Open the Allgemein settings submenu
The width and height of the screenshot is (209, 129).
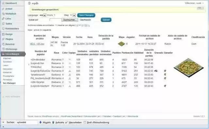coord(7,58)
